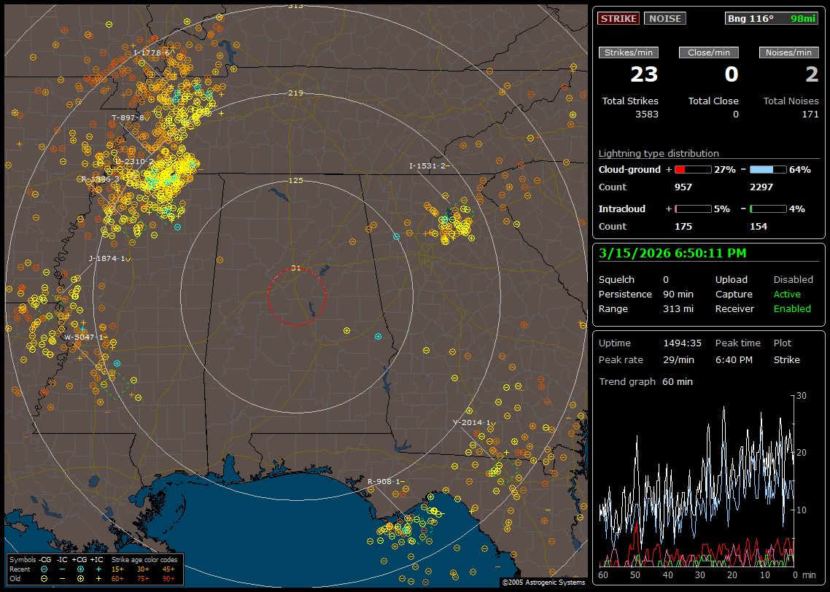Click the positive Cloud-ground red percentage bar
The height and width of the screenshot is (592, 830).
pos(692,170)
